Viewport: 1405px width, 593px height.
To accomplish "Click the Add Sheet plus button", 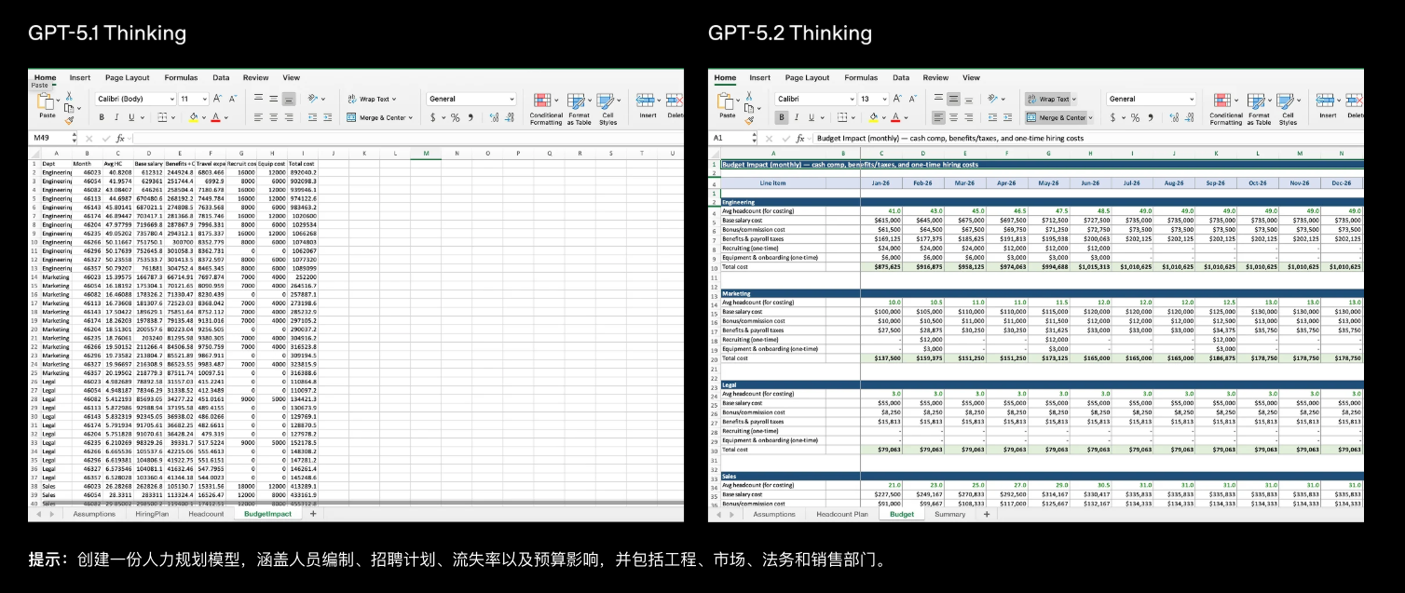I will (987, 514).
